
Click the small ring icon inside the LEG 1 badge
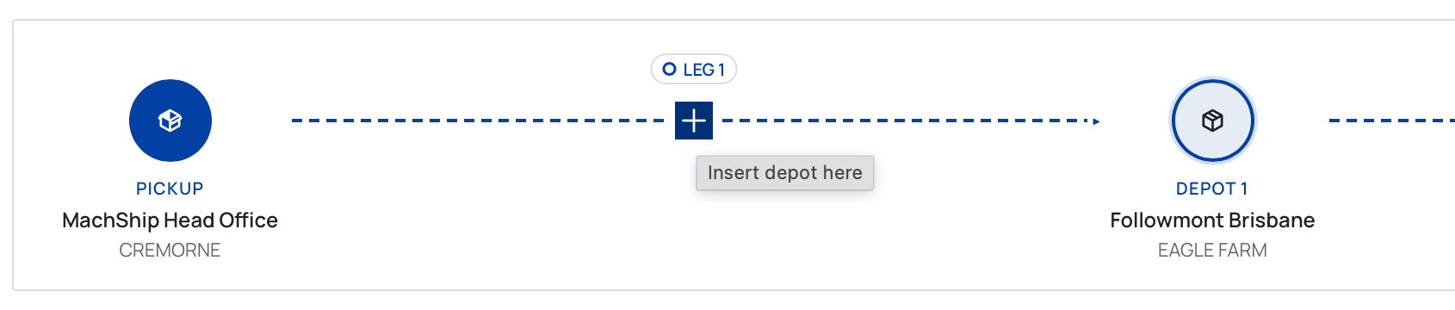coord(669,70)
